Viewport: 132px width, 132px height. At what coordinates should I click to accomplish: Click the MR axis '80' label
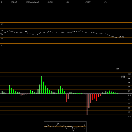click(x=129, y=78)
